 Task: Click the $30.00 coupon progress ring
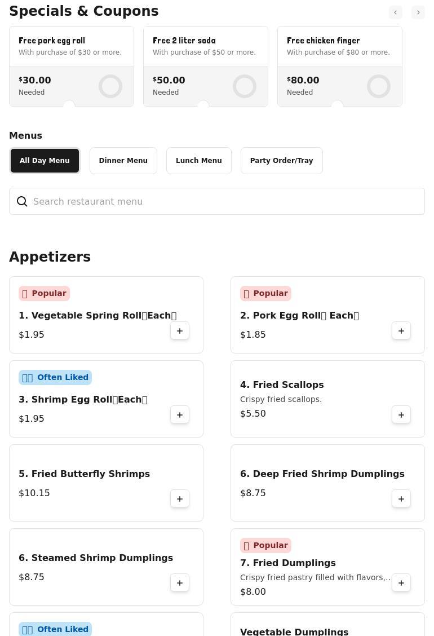click(x=110, y=86)
